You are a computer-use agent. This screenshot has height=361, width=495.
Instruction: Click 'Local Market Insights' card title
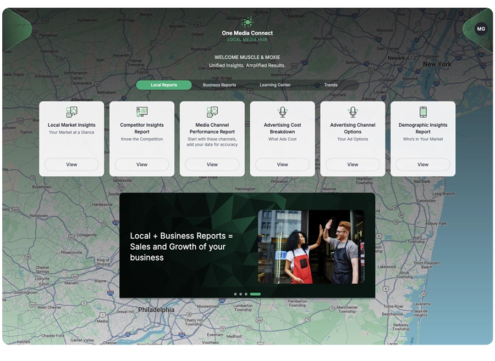pos(71,125)
